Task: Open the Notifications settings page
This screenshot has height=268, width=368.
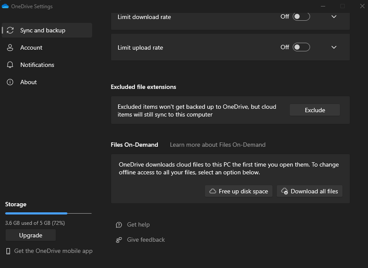Action: (x=37, y=65)
